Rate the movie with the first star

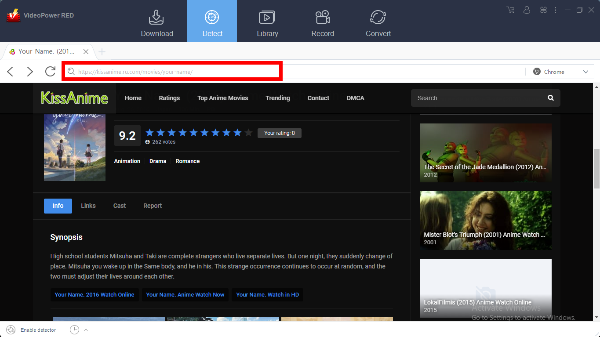tap(149, 133)
